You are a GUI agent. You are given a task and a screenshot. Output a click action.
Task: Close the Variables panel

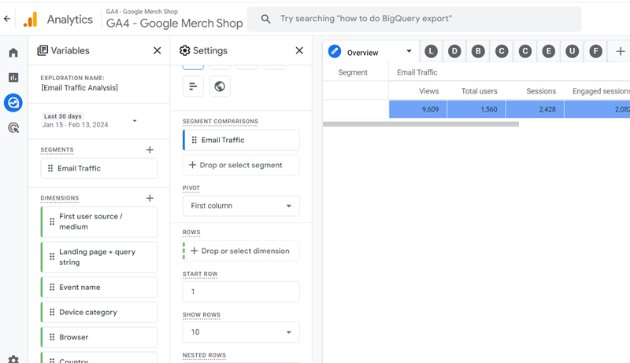157,50
